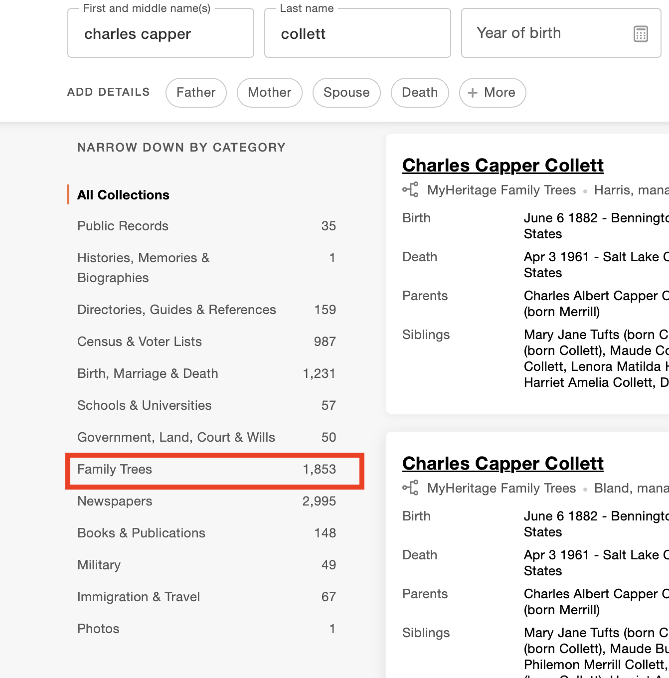
Task: Filter by Immigration & Travel category
Action: 207,597
